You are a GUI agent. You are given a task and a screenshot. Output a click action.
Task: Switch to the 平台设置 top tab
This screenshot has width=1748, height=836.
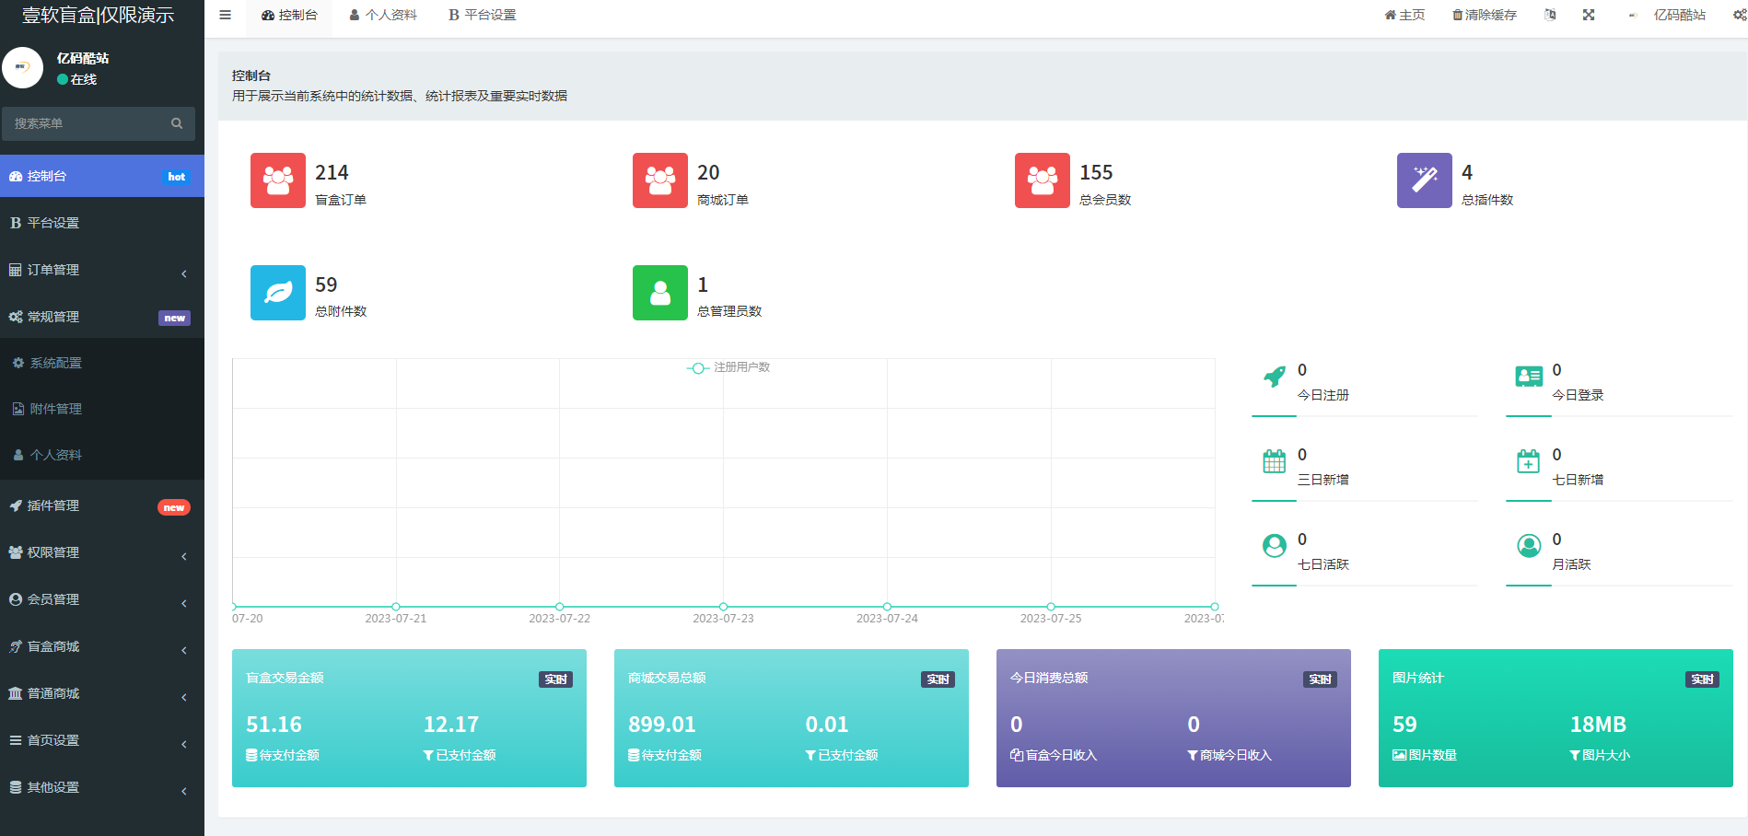[x=483, y=15]
